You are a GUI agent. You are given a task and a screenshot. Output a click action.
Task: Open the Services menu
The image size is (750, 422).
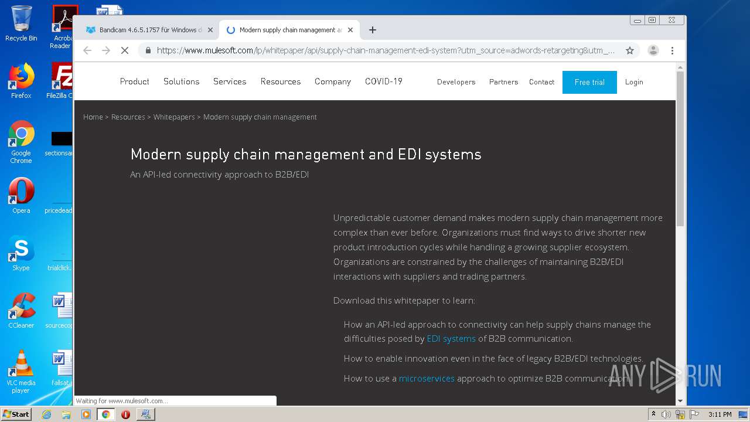coord(230,81)
